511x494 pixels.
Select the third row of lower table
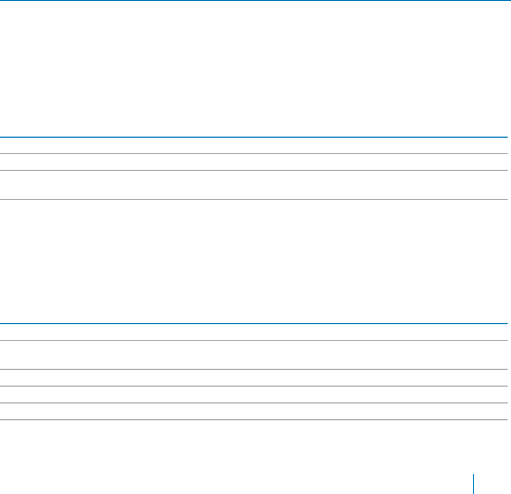(254, 378)
